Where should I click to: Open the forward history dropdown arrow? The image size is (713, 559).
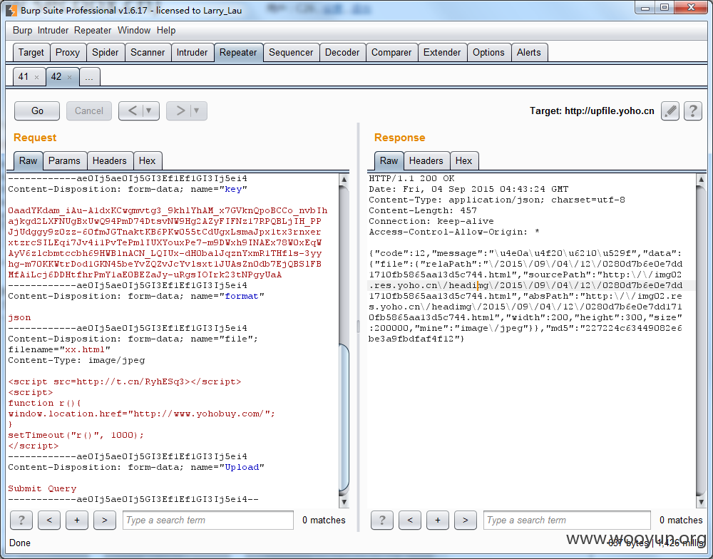(x=197, y=111)
